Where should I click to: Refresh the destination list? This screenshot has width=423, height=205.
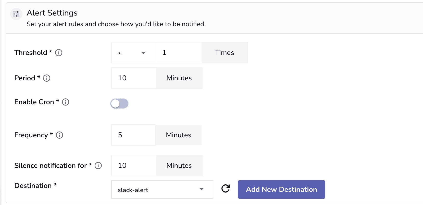coord(226,189)
